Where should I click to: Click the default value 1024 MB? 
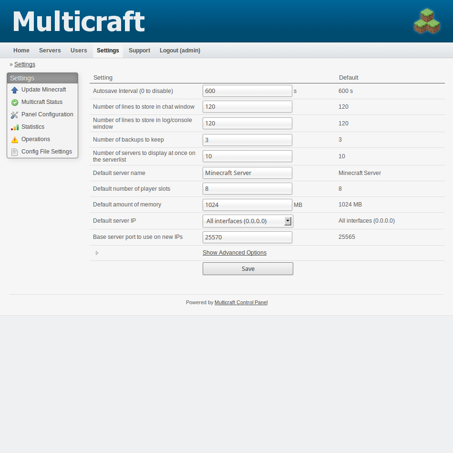click(350, 205)
